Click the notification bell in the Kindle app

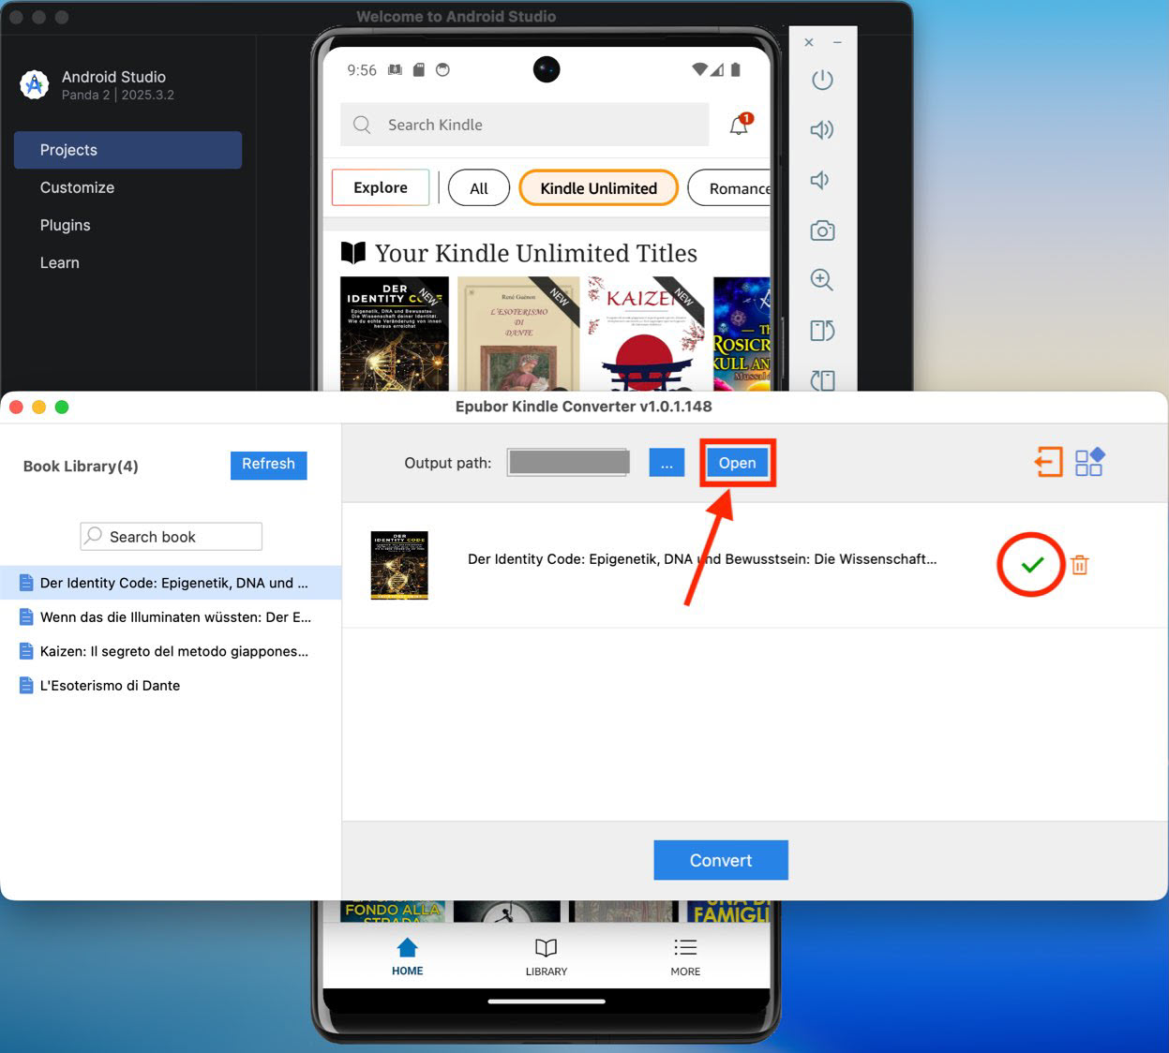click(738, 125)
